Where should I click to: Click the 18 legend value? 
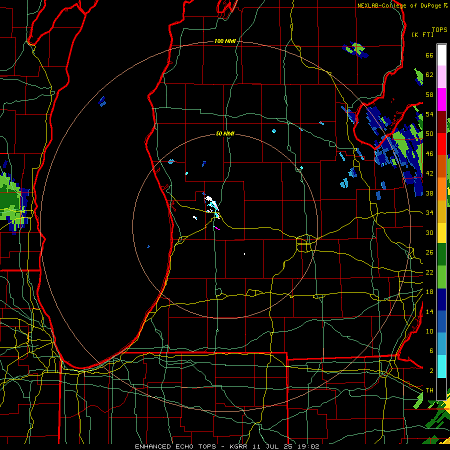click(429, 292)
